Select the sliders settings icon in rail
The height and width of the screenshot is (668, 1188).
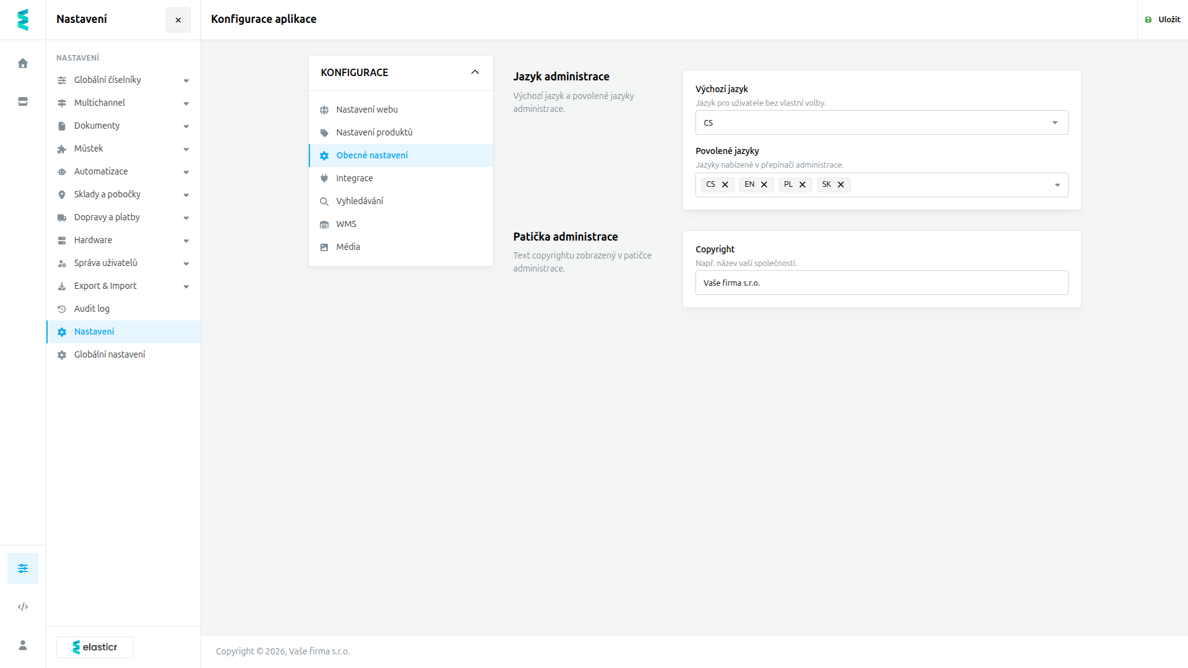[x=23, y=568]
